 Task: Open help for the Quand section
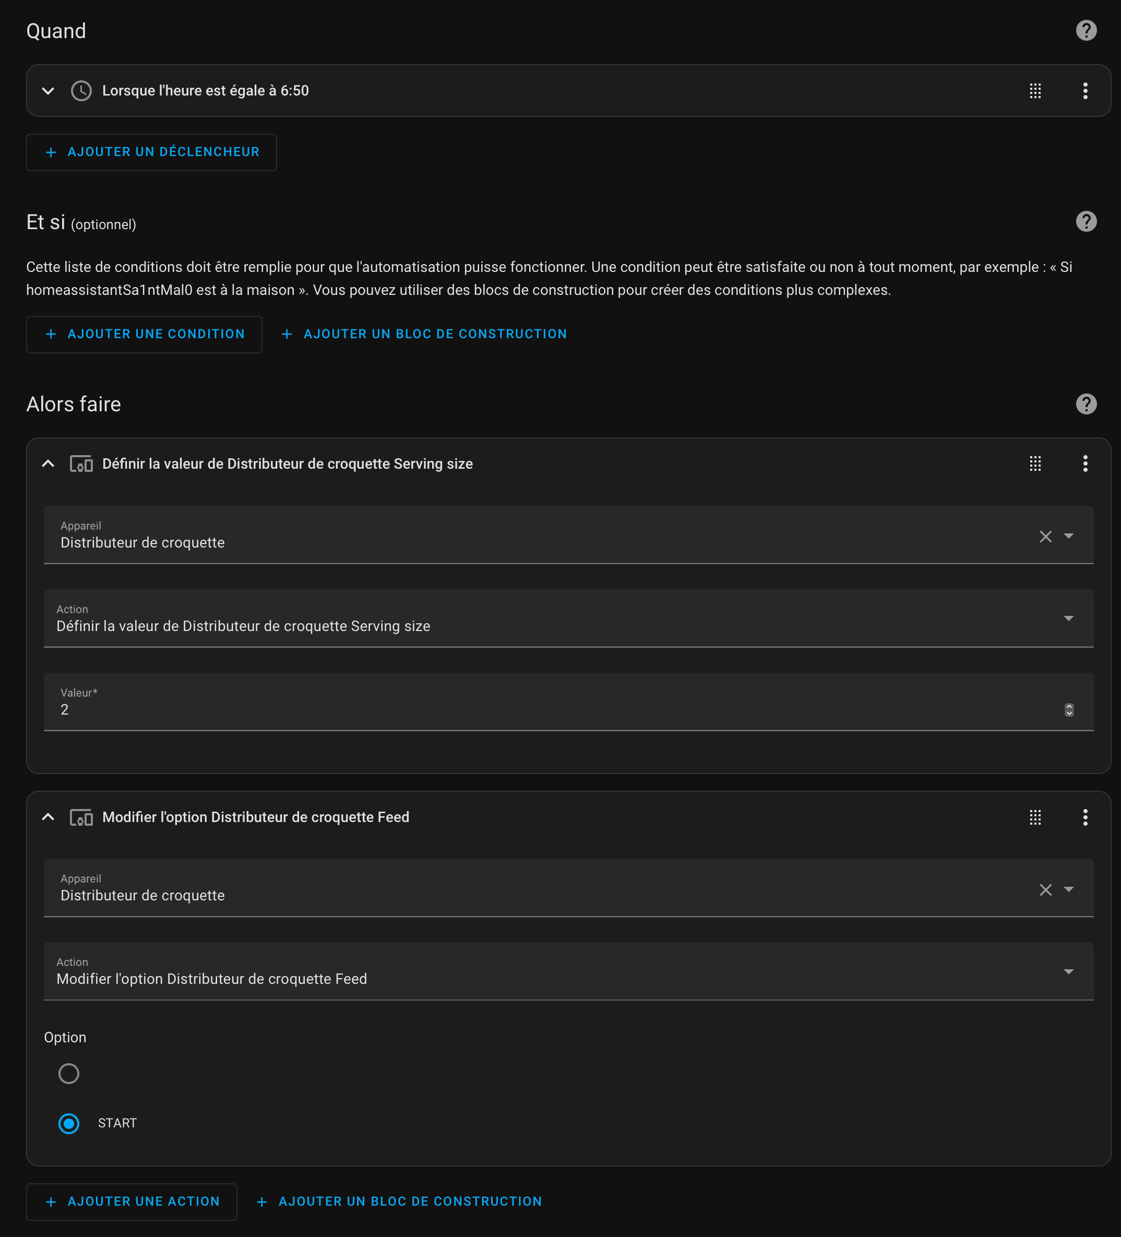[x=1086, y=30]
